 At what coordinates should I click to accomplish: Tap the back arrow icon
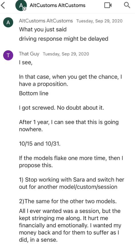click(3, 5)
